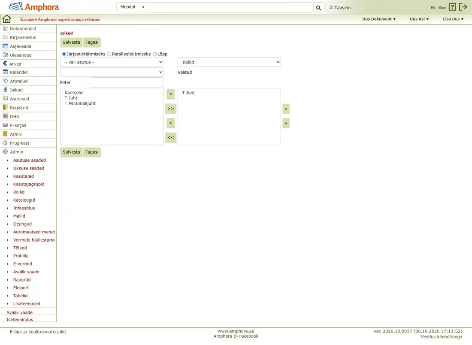Open the 'vali asutus' dropdown
472x345 pixels.
[112, 62]
